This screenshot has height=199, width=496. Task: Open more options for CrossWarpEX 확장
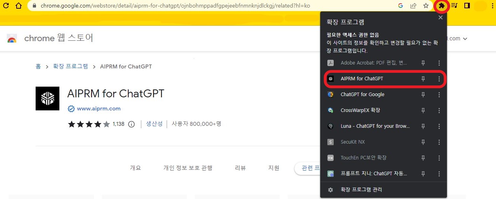click(x=439, y=110)
